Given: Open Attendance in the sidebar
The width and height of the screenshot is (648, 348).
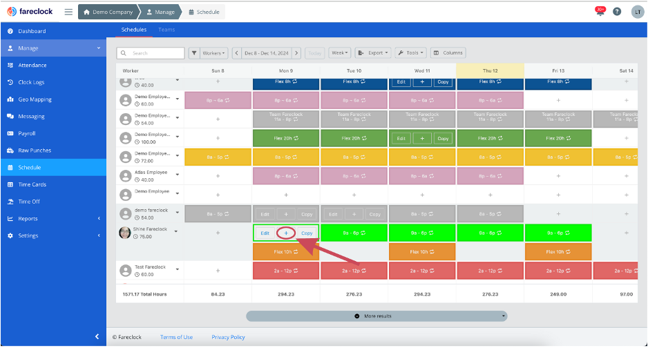Looking at the screenshot, I should pyautogui.click(x=53, y=65).
